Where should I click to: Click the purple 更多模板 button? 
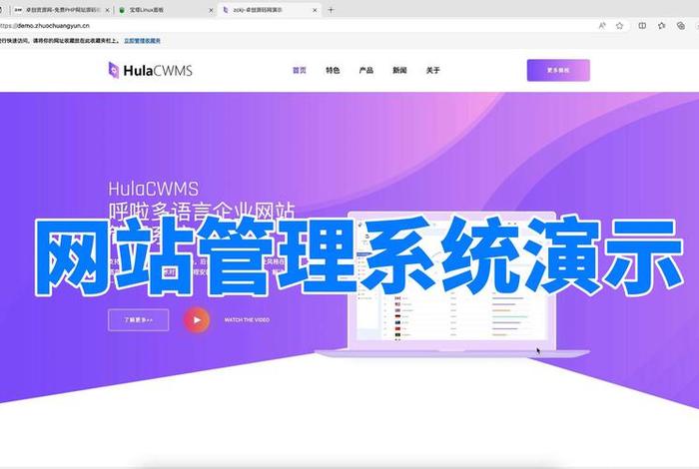coord(558,71)
